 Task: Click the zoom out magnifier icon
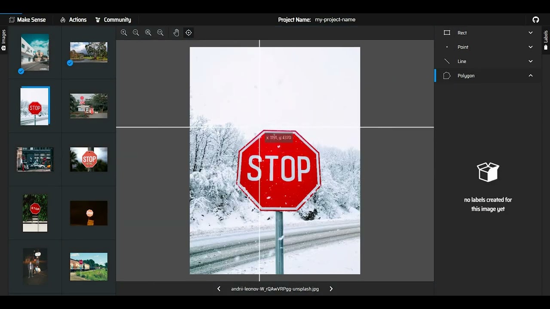tap(136, 33)
